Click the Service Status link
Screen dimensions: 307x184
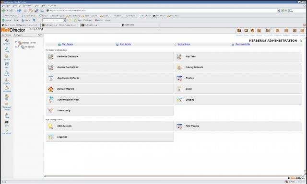click(x=183, y=44)
